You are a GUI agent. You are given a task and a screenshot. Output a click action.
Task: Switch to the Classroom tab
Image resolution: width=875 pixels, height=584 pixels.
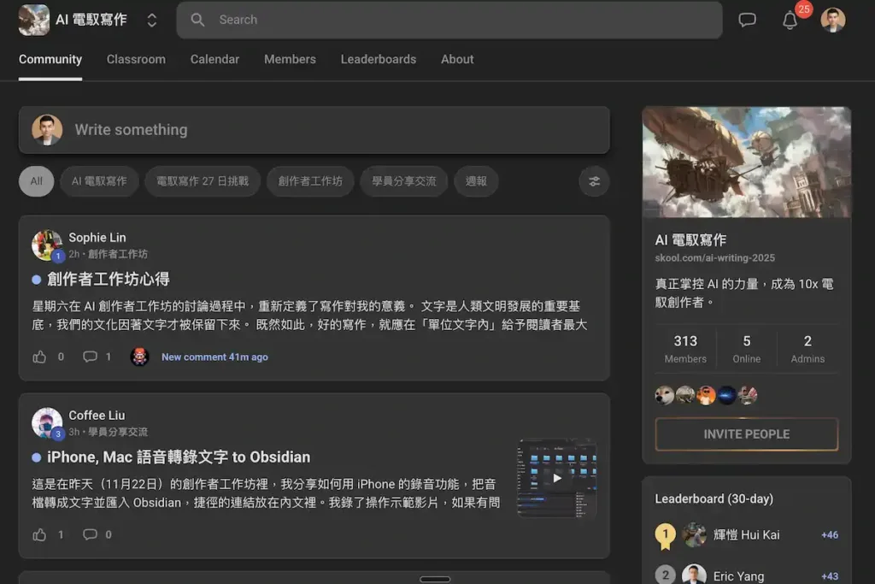[136, 59]
